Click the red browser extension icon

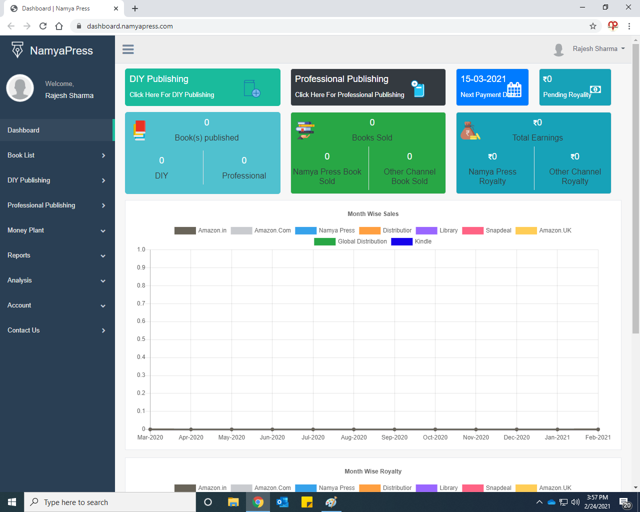(x=613, y=25)
